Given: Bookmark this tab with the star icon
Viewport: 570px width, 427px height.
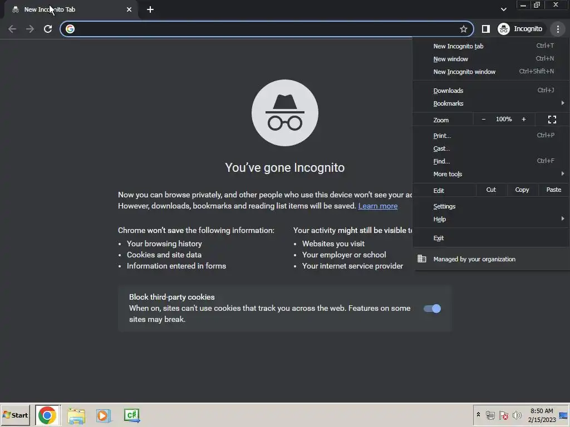Looking at the screenshot, I should [463, 29].
